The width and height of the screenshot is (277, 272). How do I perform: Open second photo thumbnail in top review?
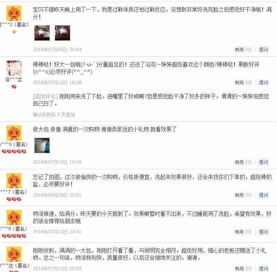click(63, 33)
